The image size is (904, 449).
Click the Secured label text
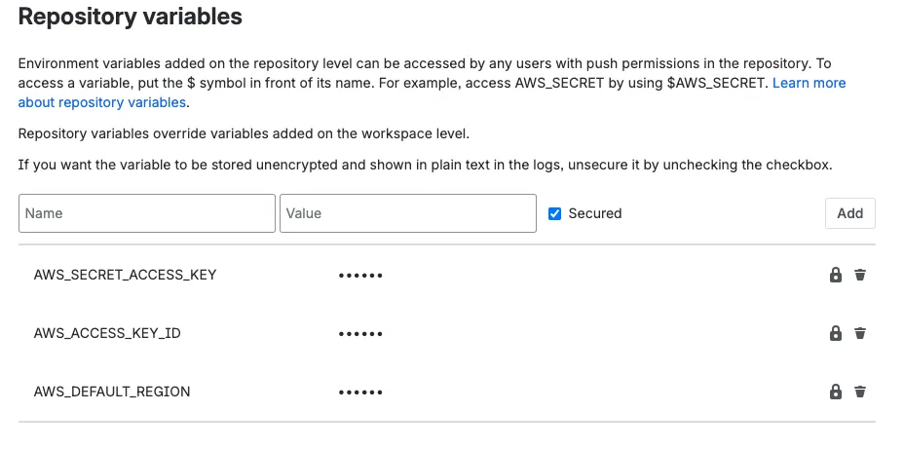tap(594, 213)
